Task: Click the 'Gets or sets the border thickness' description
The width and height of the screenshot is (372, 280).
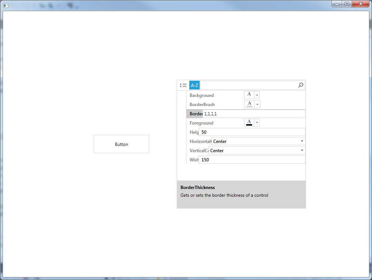Action: click(224, 195)
